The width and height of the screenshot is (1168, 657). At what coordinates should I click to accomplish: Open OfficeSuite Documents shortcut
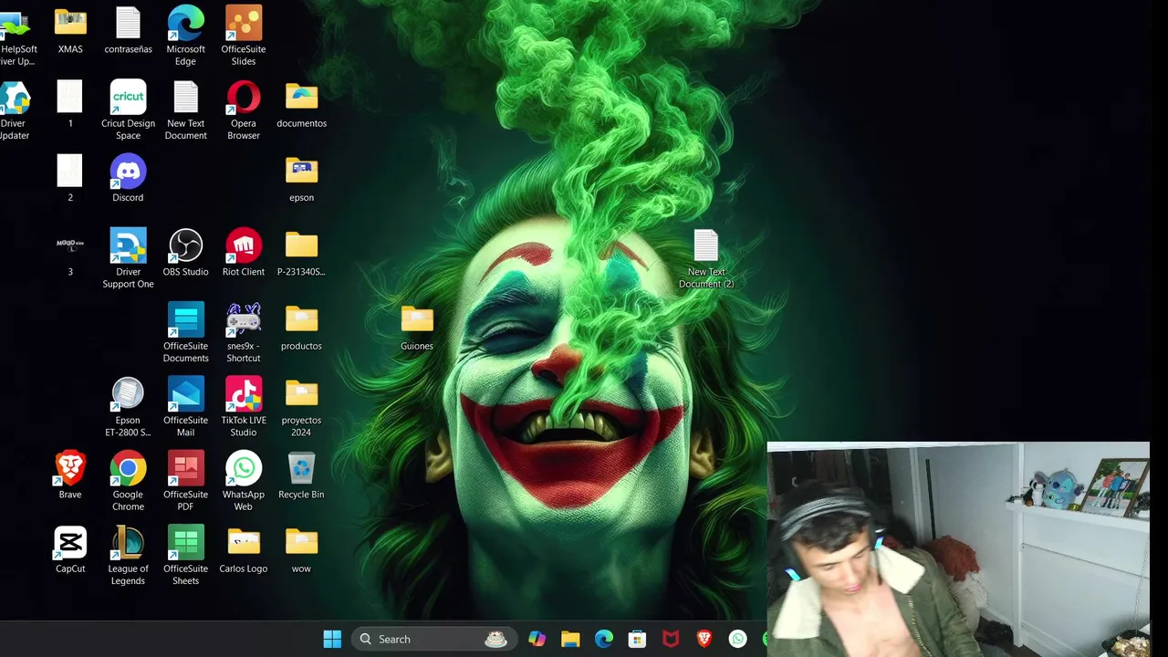coord(185,333)
